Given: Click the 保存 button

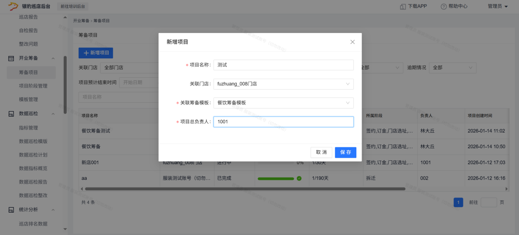Looking at the screenshot, I should pos(345,152).
